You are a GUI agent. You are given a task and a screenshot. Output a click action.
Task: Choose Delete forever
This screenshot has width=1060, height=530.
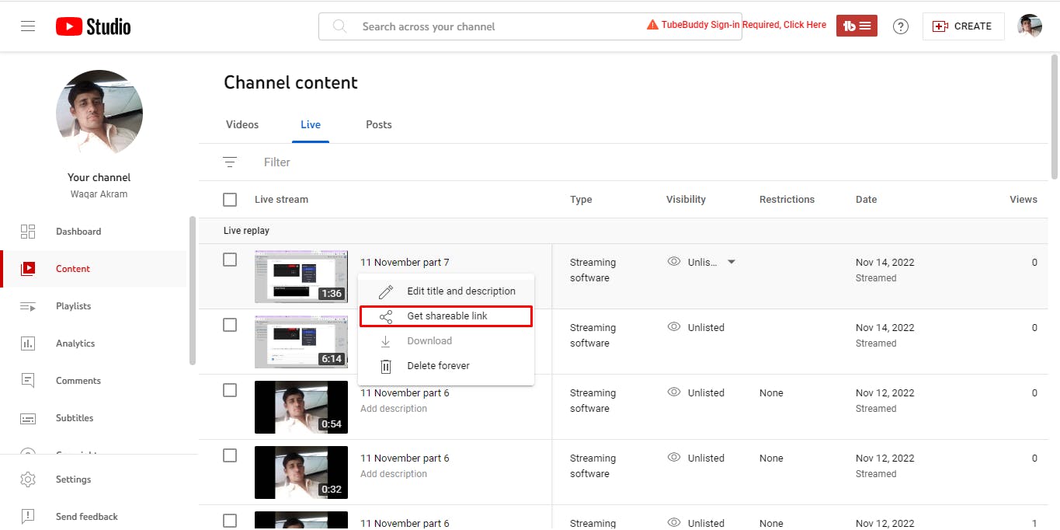point(446,366)
